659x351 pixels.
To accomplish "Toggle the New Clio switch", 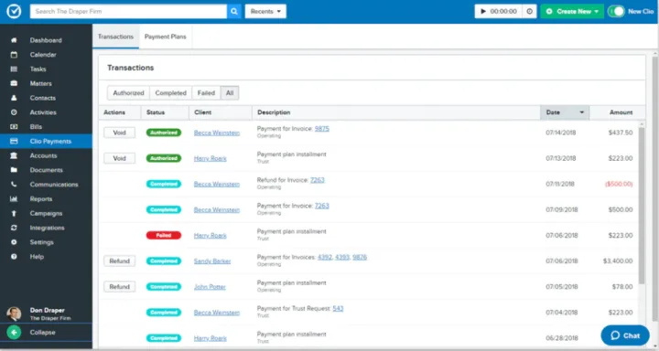I will coord(617,11).
